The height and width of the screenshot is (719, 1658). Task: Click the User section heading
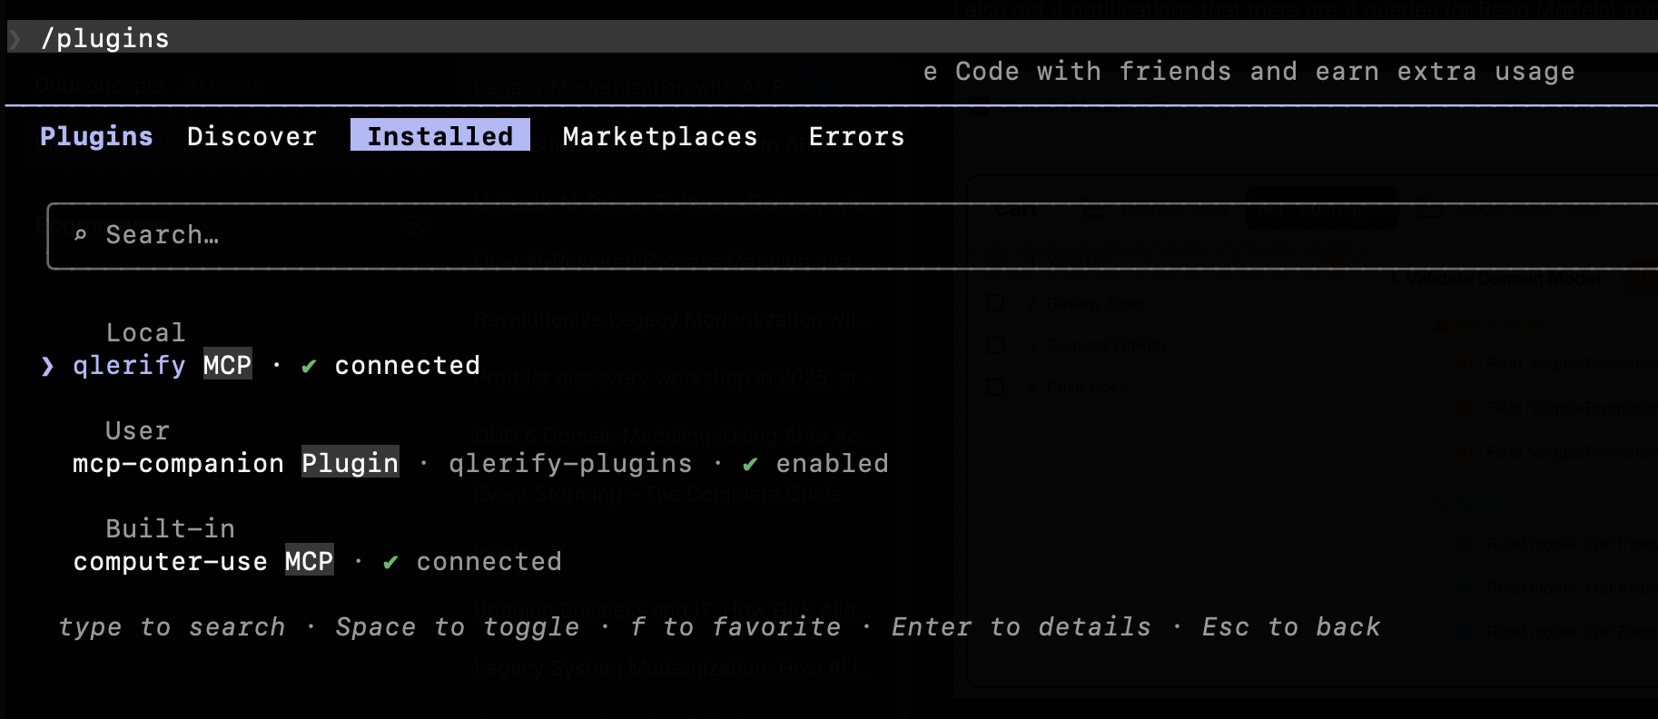(x=137, y=430)
